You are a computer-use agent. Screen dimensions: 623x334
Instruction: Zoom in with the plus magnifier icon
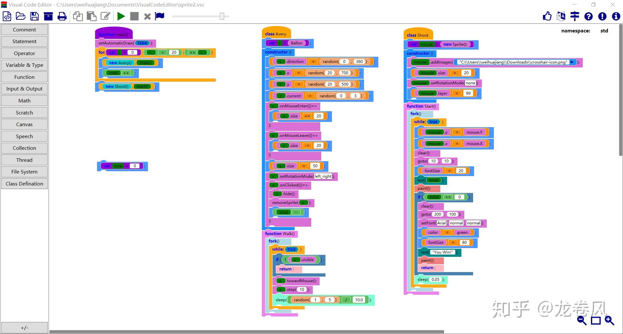click(609, 320)
